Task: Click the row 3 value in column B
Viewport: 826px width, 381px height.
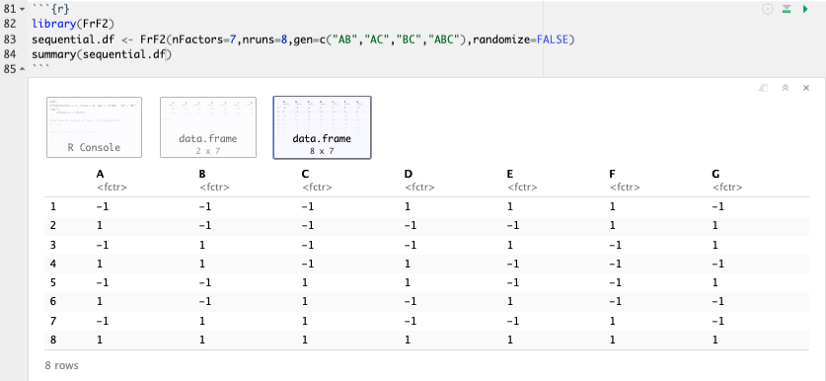Action: [201, 245]
